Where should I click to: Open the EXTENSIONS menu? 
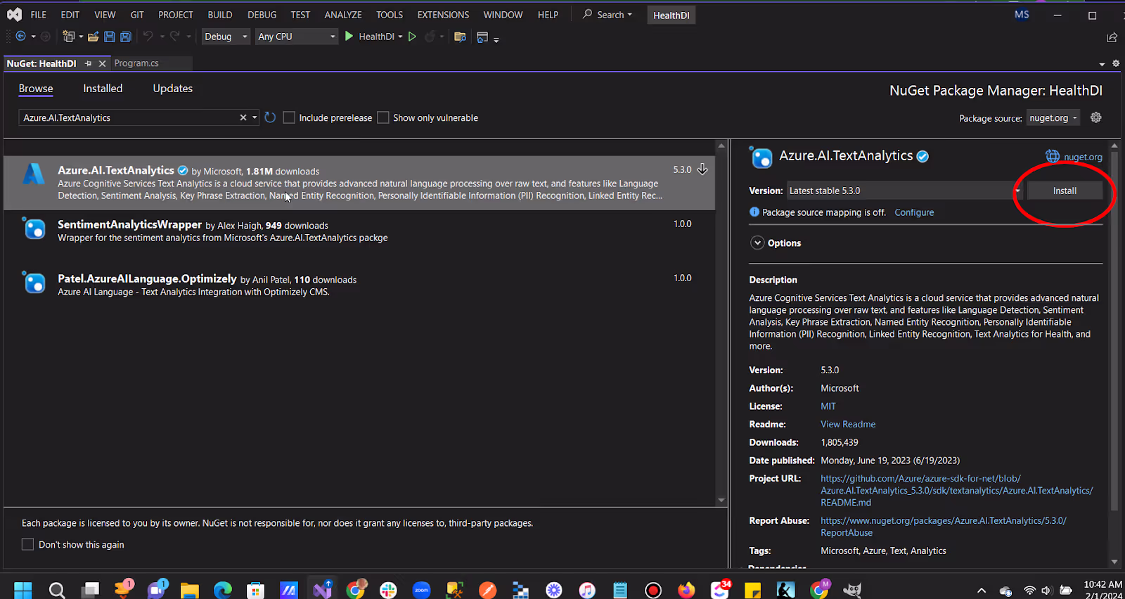point(443,15)
